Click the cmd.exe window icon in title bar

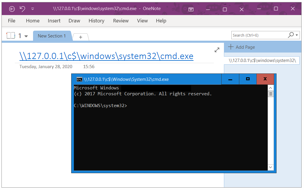click(x=79, y=79)
